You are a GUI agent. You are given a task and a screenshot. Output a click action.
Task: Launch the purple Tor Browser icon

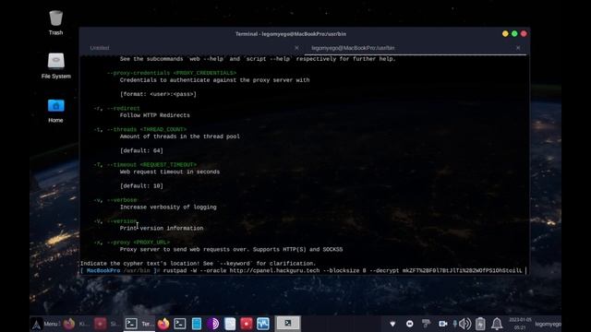point(213,324)
